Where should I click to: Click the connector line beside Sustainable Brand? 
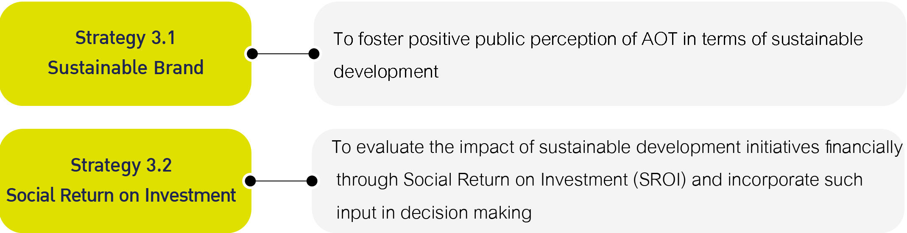click(283, 54)
